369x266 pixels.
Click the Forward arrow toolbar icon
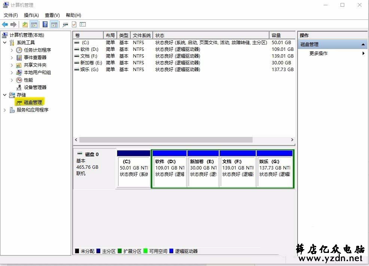[13, 24]
